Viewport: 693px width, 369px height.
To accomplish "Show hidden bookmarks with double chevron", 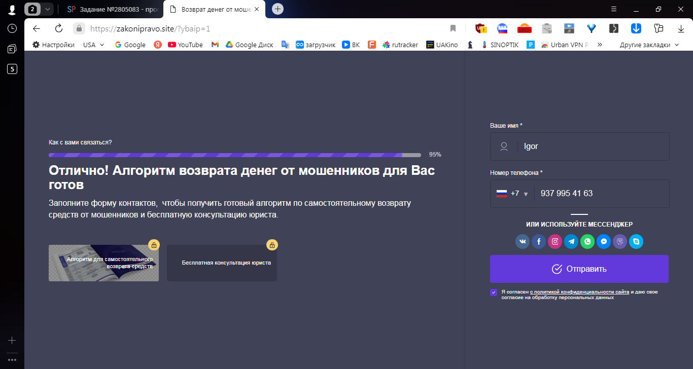I will point(600,45).
